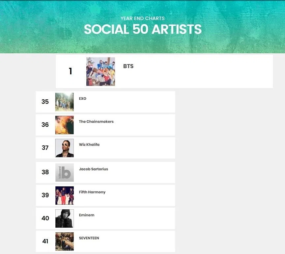Select The Chainsmokers album artwork thumbnail
Screen dimensions: 285x254
64,125
